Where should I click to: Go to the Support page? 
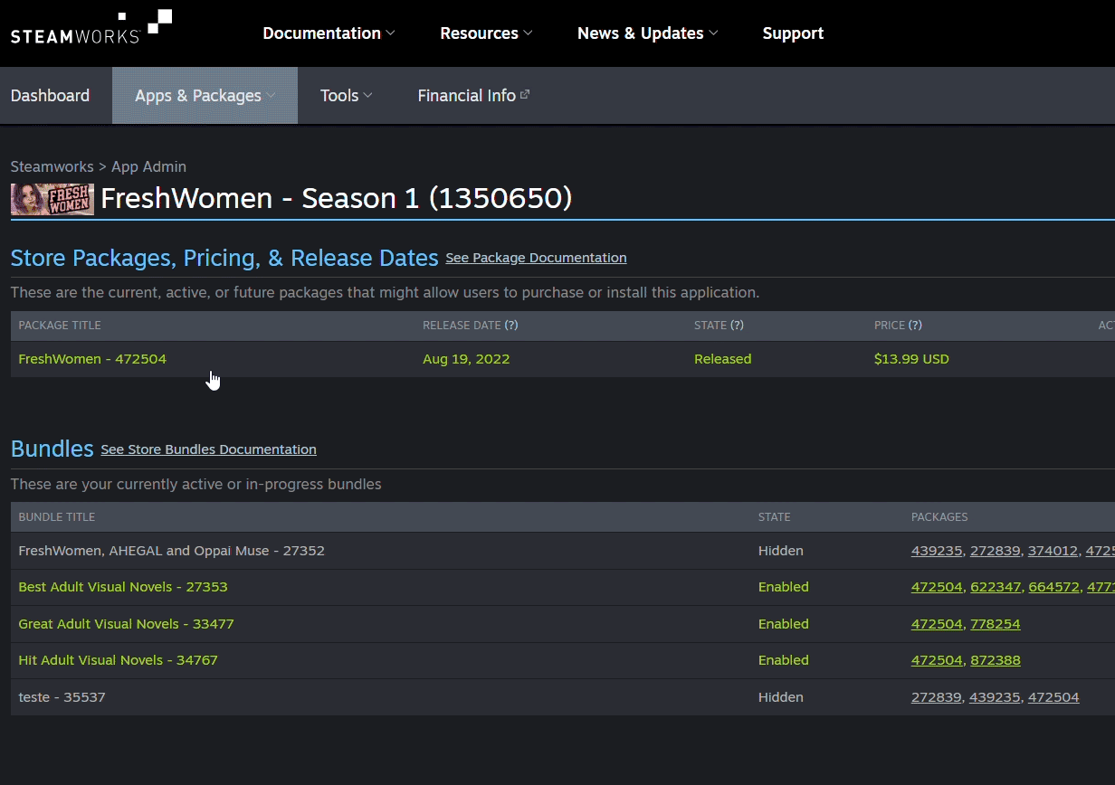(x=793, y=33)
